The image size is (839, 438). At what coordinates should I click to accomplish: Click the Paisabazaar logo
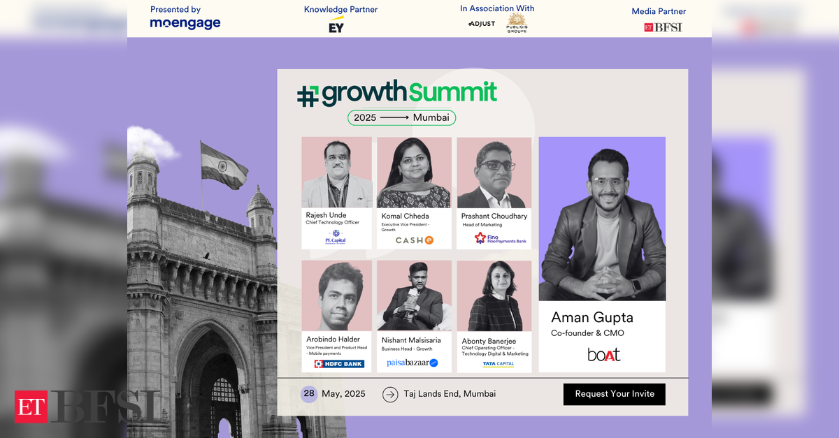click(413, 363)
